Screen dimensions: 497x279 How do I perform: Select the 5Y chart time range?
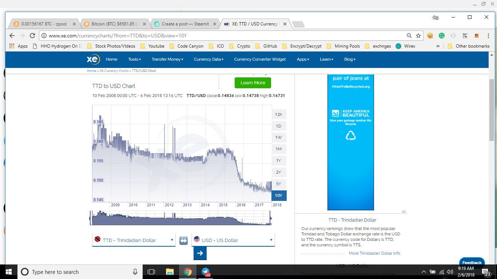pyautogui.click(x=279, y=184)
